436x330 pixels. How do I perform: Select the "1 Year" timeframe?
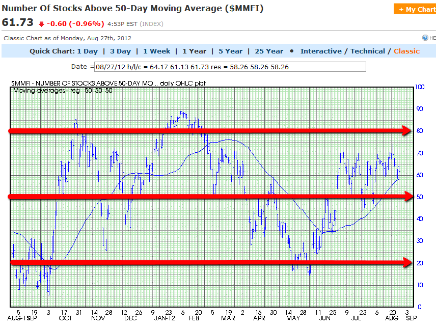[195, 51]
